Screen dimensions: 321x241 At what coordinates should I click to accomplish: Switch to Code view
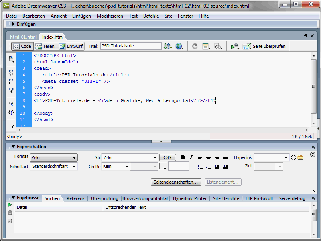click(22, 46)
